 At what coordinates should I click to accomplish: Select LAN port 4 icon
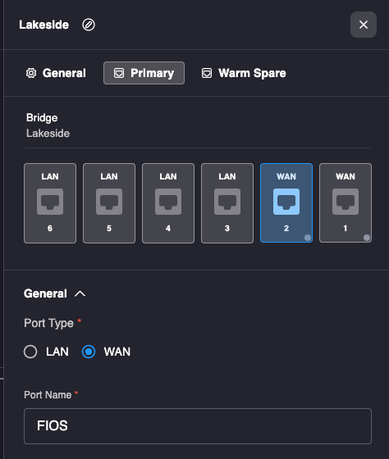click(168, 202)
